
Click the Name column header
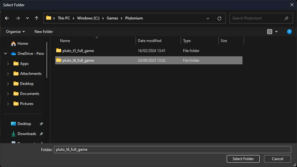[65, 41]
